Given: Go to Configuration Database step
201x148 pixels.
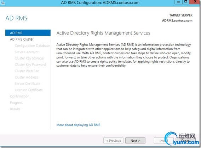Looking at the screenshot, I should pyautogui.click(x=32, y=45).
